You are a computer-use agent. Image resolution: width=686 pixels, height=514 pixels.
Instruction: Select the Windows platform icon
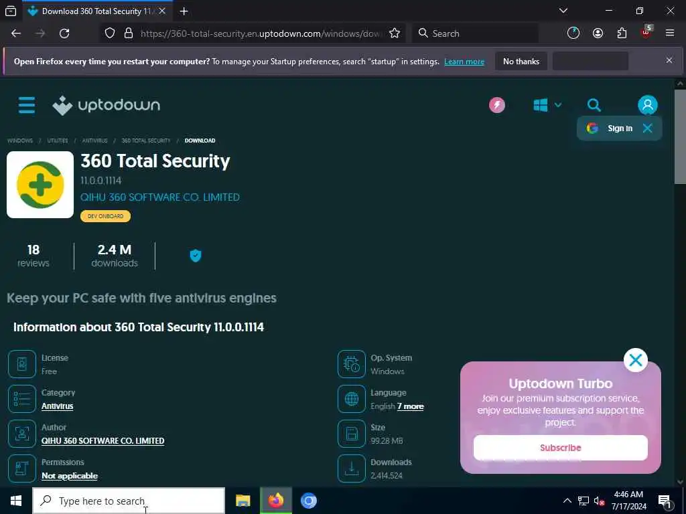[541, 105]
